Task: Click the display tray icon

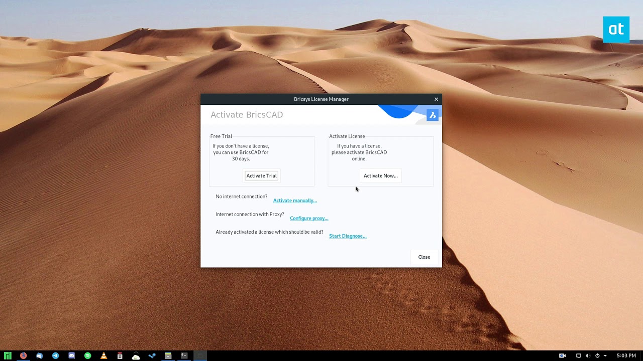Action: (578, 355)
